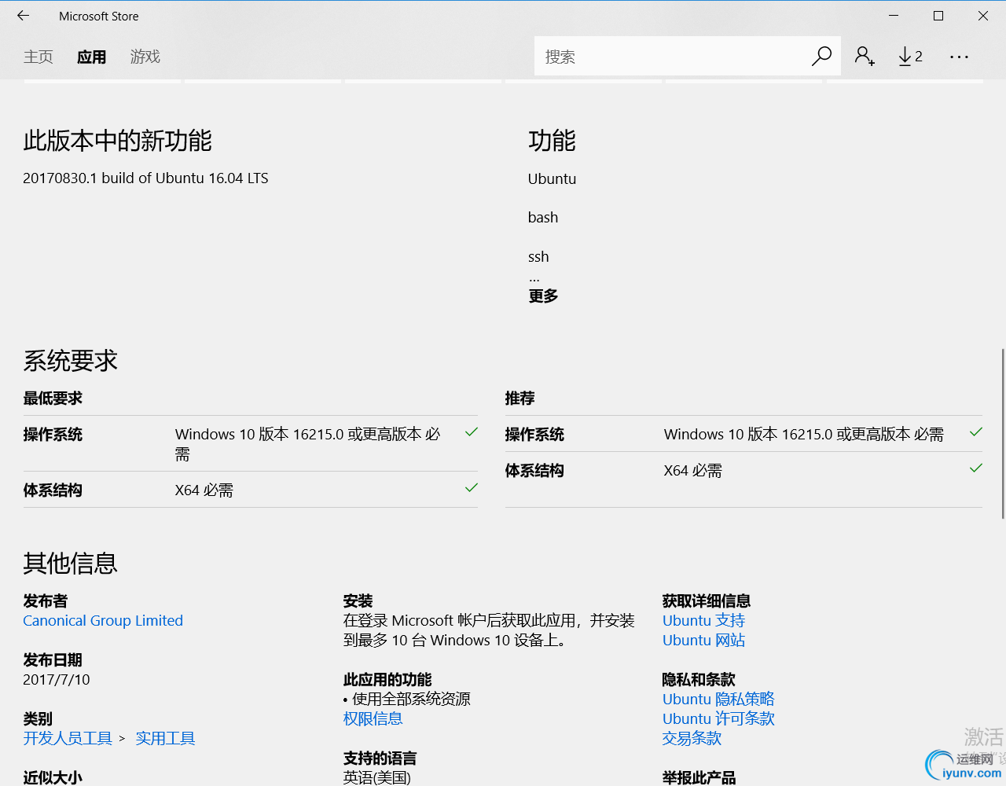The height and width of the screenshot is (786, 1006).
Task: Open the Ubuntu 许可条款 link
Action: pos(718,718)
